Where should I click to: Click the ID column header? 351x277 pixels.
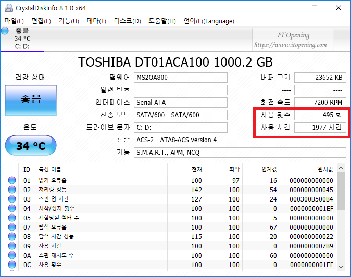coord(27,169)
